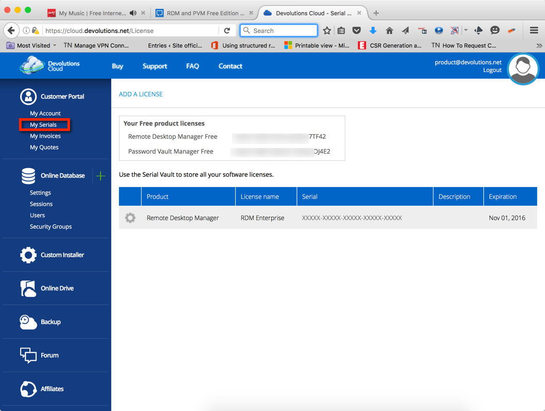Click the Serial column header
This screenshot has width=545, height=411.
coord(365,197)
